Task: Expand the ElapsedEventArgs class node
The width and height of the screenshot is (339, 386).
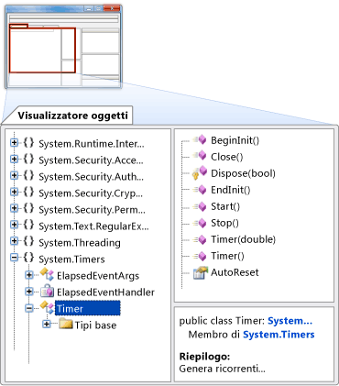Action: [x=29, y=275]
